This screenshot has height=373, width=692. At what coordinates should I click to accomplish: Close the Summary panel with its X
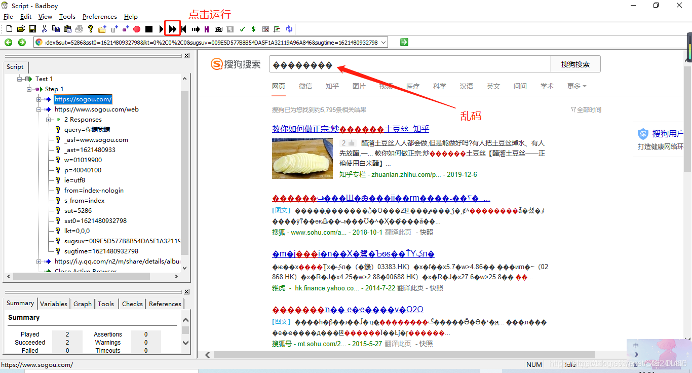tap(186, 292)
